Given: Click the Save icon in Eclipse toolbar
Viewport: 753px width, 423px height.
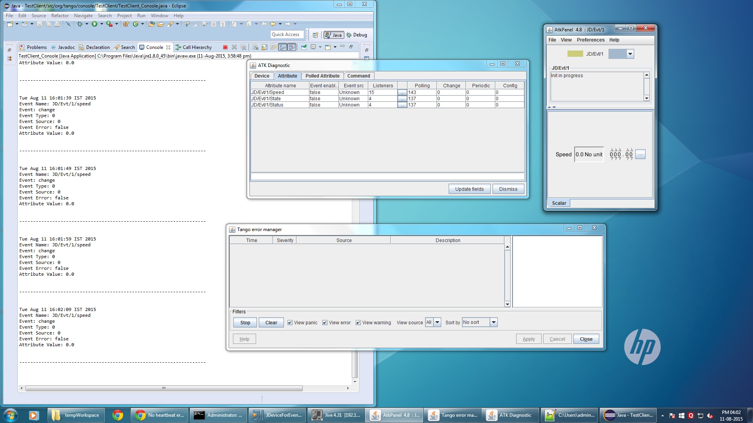Looking at the screenshot, I should tap(39, 24).
